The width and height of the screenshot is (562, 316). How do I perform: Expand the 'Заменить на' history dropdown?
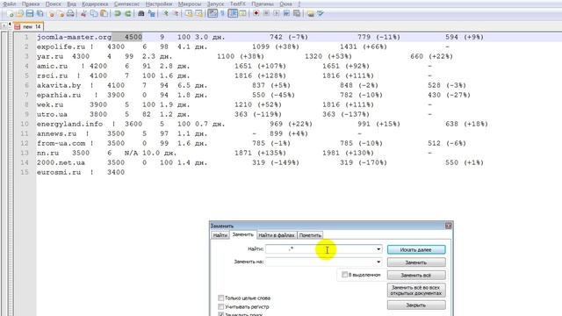click(x=378, y=262)
